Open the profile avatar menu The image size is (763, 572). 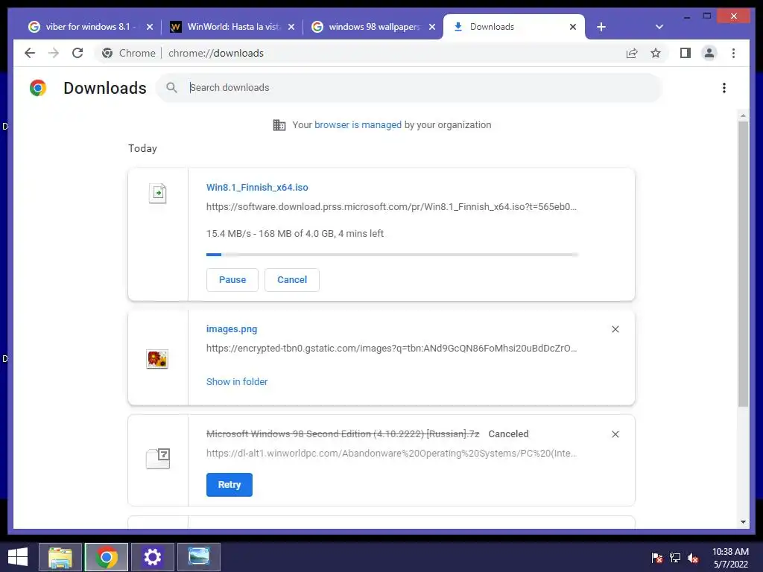(x=709, y=53)
